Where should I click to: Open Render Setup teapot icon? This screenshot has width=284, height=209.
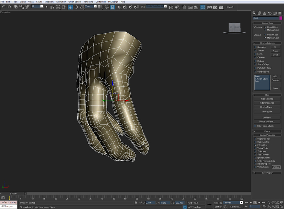pos(209,7)
